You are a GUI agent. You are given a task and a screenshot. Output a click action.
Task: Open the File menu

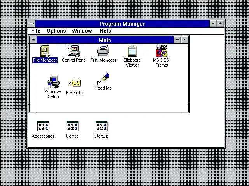click(35, 31)
